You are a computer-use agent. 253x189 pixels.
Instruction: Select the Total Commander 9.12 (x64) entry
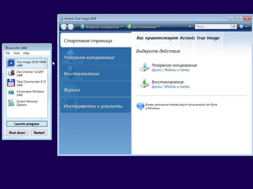pos(27,83)
